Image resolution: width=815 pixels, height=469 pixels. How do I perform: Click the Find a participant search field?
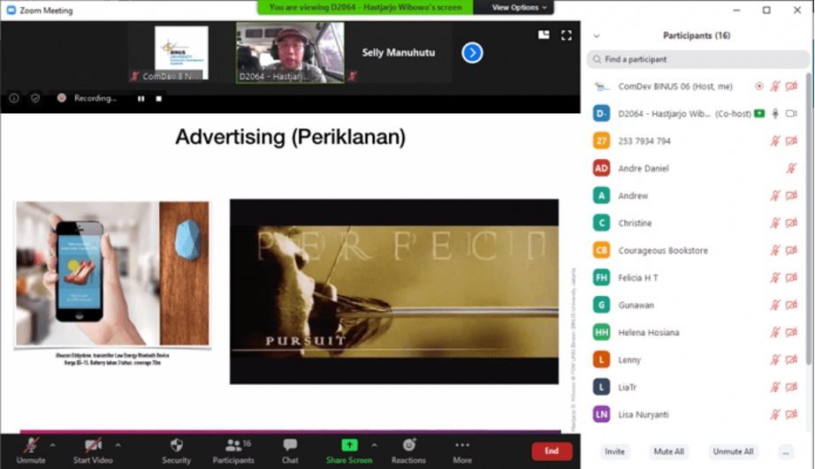[x=697, y=59]
